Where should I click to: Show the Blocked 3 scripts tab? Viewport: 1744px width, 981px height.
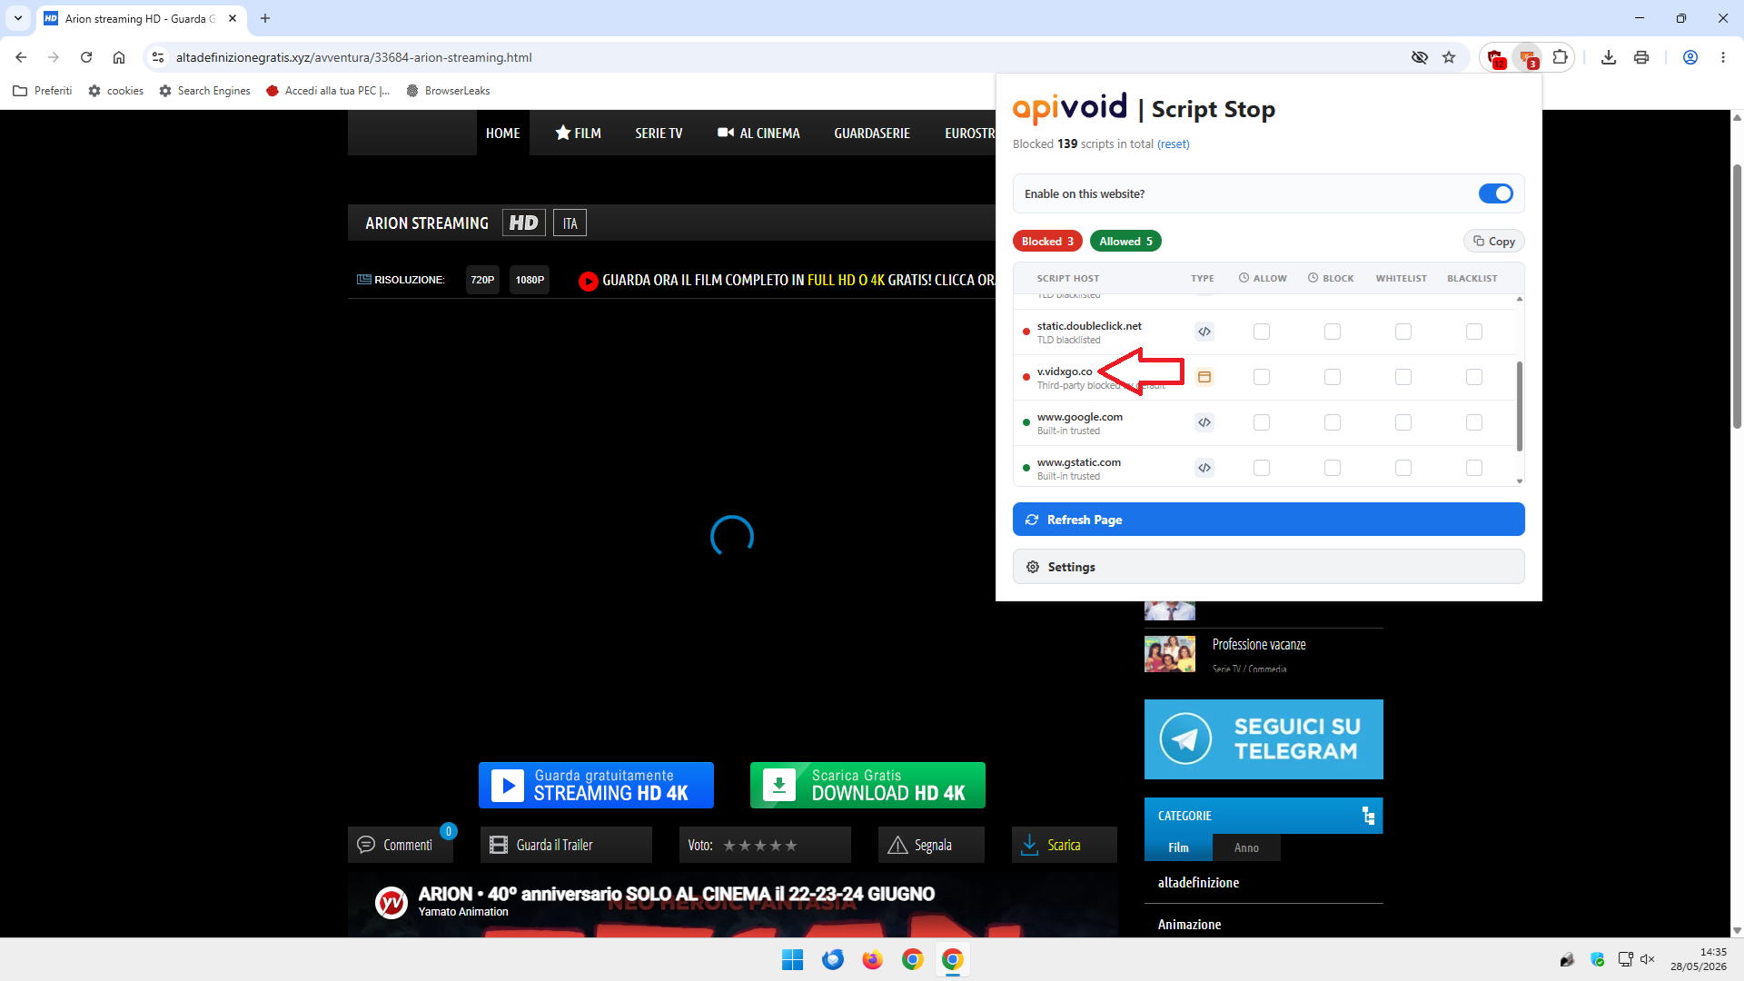[x=1047, y=242]
